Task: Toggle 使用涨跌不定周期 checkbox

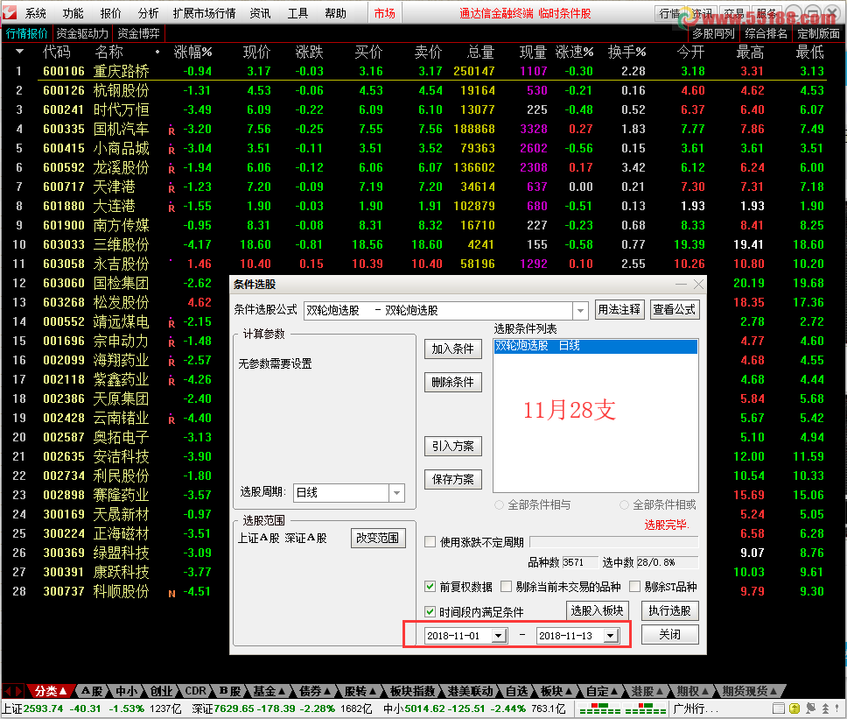Action: click(x=430, y=542)
